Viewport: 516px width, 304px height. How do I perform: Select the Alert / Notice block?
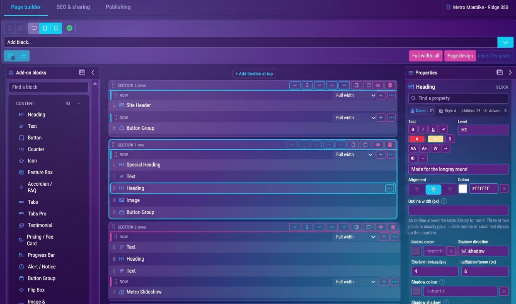click(x=41, y=267)
